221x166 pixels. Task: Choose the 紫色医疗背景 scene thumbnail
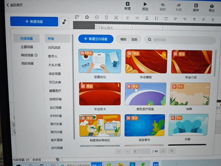pyautogui.click(x=145, y=94)
